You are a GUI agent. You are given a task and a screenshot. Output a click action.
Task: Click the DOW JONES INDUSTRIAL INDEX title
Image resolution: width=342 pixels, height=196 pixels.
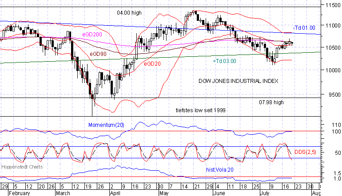[238, 81]
